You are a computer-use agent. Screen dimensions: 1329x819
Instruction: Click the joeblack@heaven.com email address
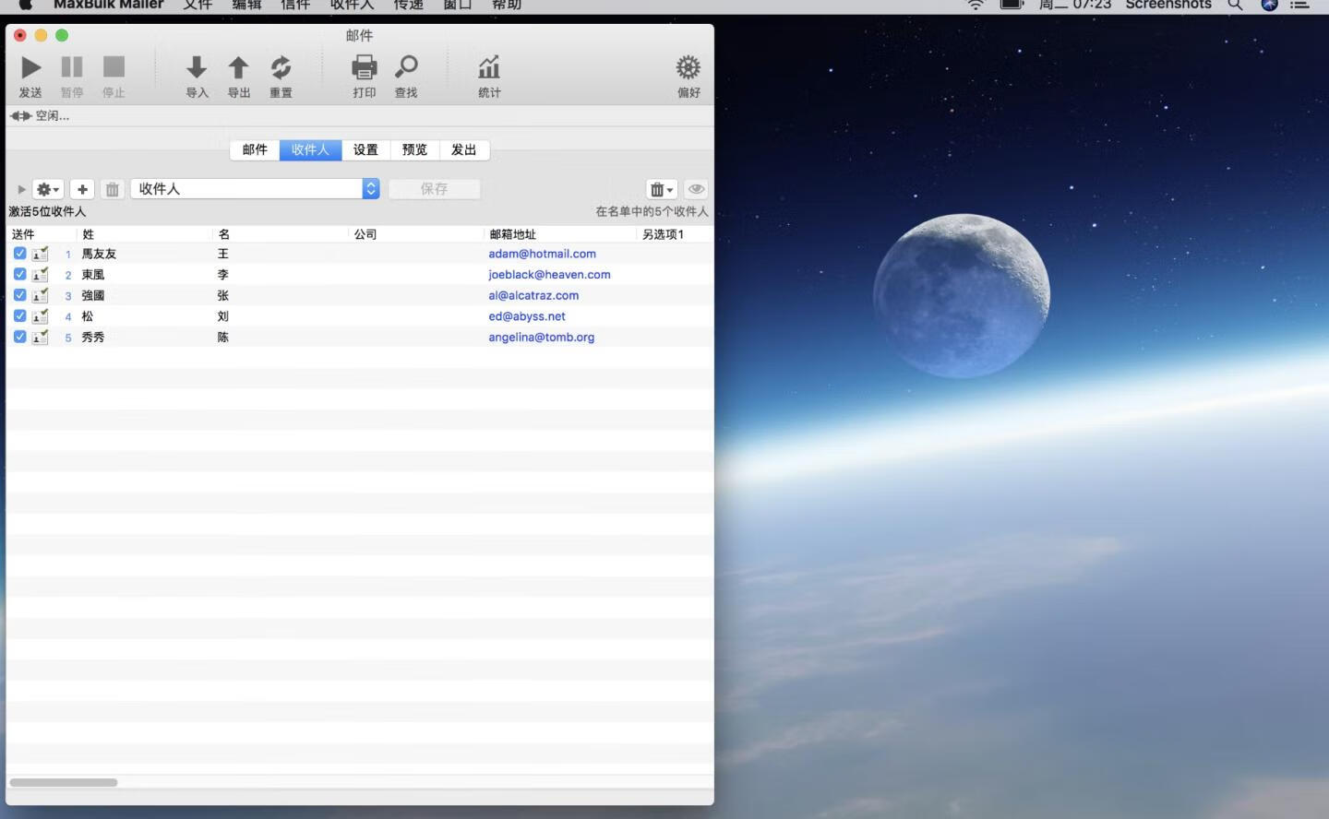[549, 275]
